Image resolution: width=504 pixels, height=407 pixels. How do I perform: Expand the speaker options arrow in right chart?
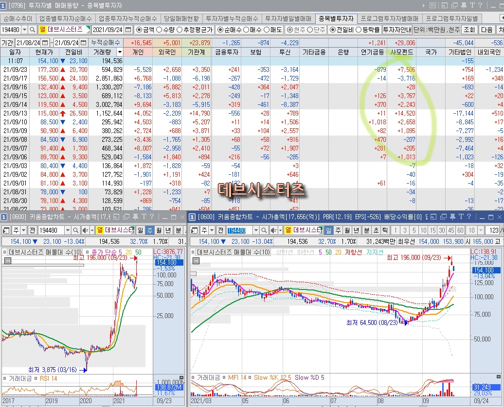(280, 230)
